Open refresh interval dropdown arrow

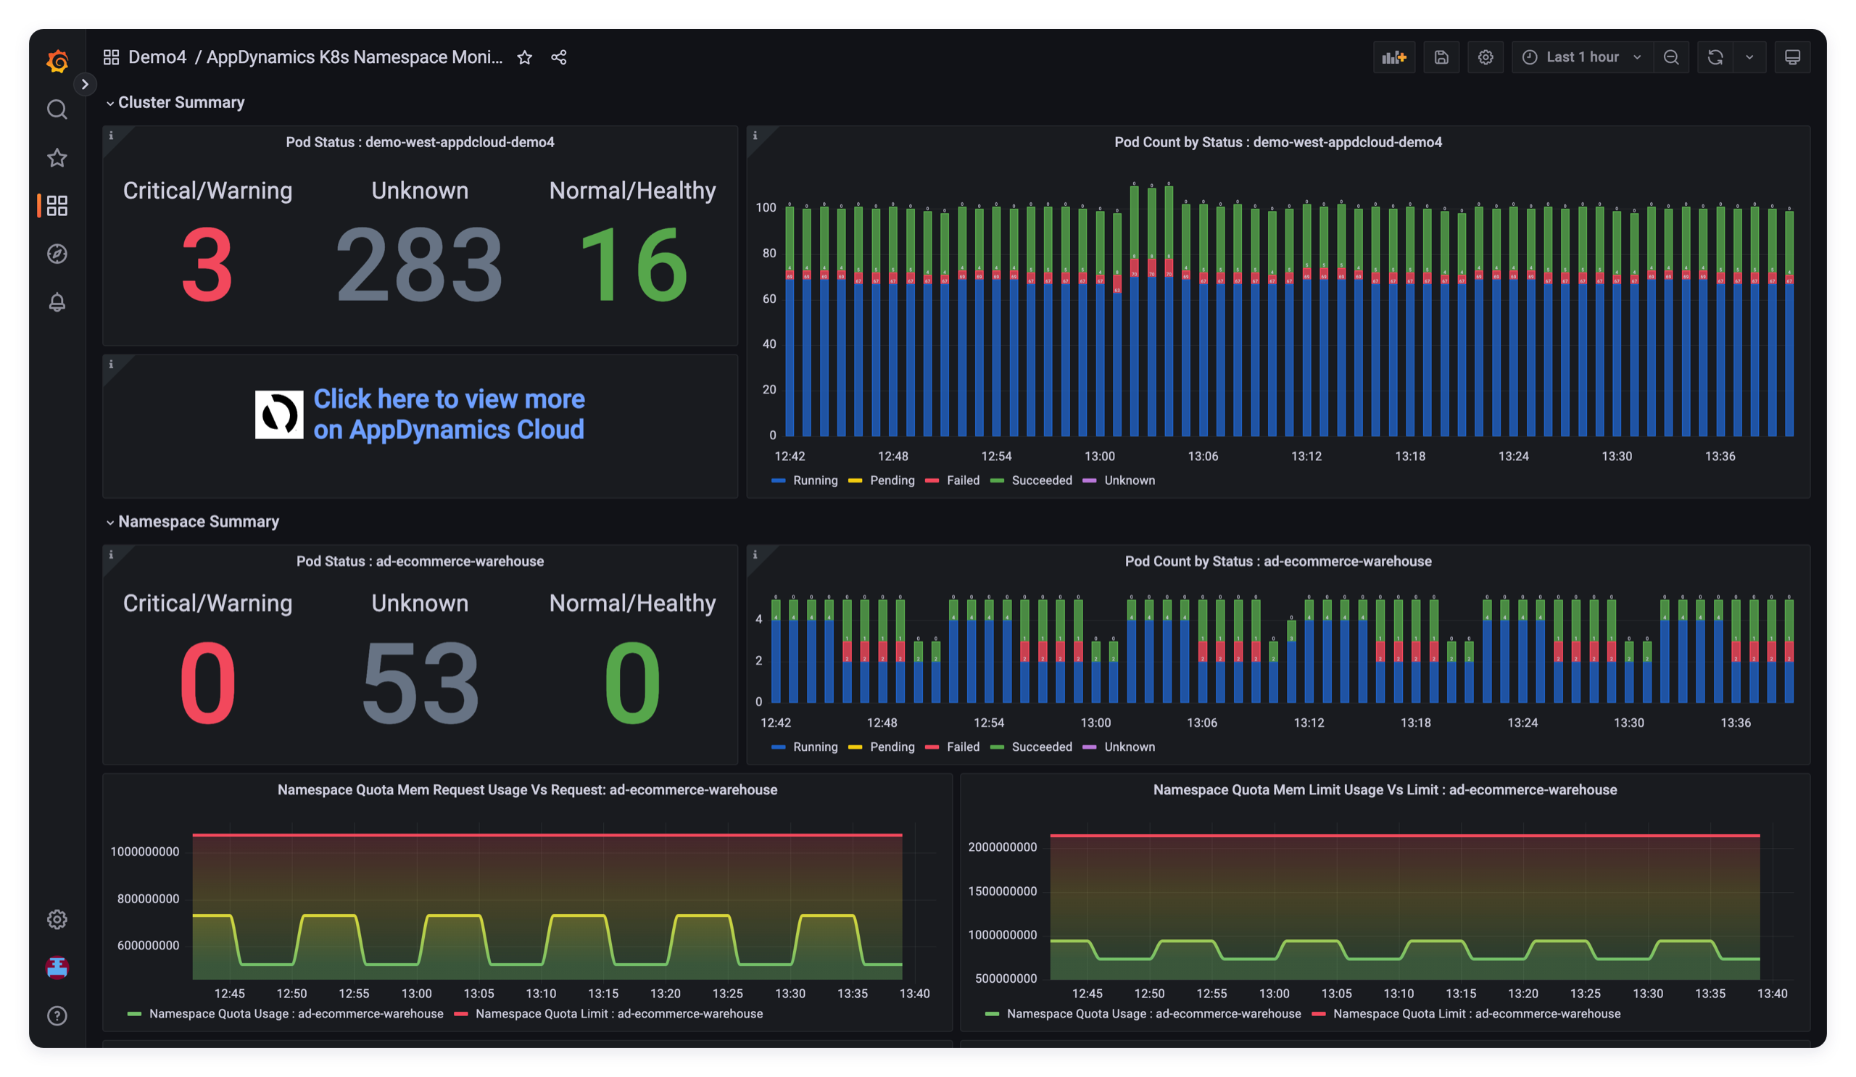1750,57
